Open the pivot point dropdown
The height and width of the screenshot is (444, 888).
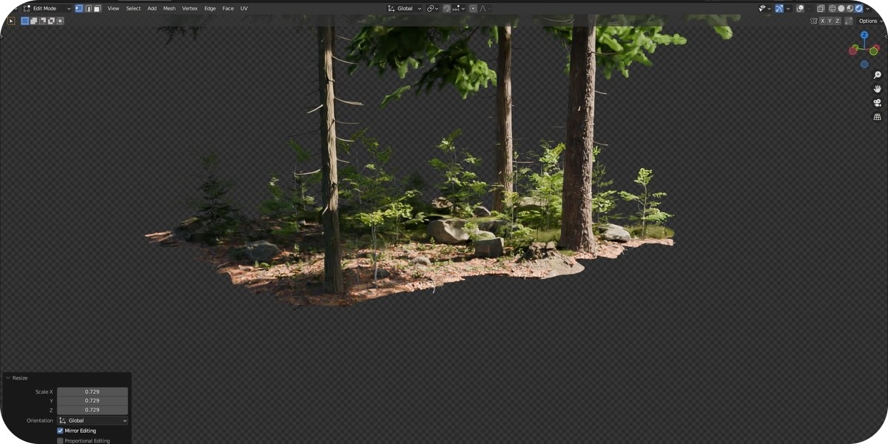pyautogui.click(x=432, y=8)
